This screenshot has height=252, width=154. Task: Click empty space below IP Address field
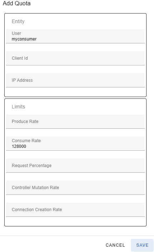(x=75, y=92)
